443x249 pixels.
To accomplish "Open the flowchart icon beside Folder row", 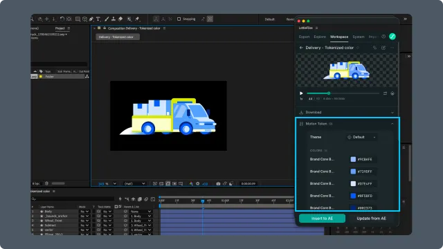I will pyautogui.click(x=87, y=77).
